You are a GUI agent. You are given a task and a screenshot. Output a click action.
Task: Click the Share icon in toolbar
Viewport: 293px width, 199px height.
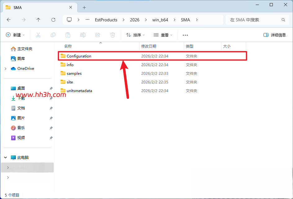click(98, 35)
